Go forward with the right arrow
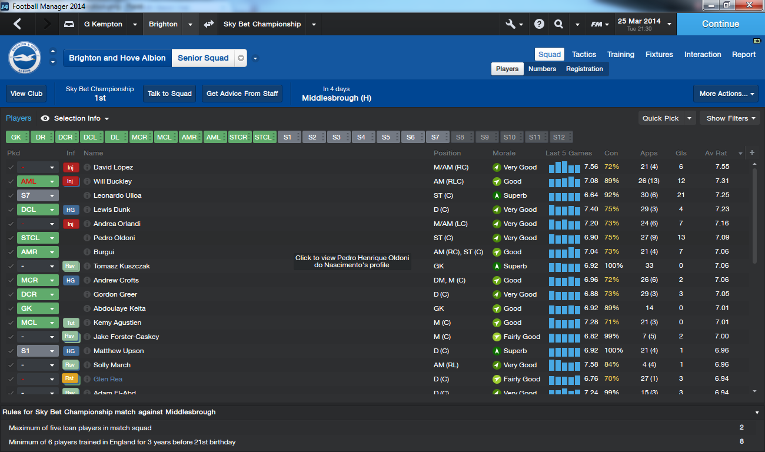The width and height of the screenshot is (765, 452). pyautogui.click(x=48, y=24)
